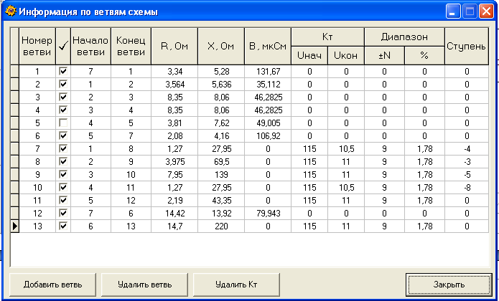This screenshot has height=301, width=499.
Task: Click X value '69,5' in branch 8
Action: tap(221, 162)
